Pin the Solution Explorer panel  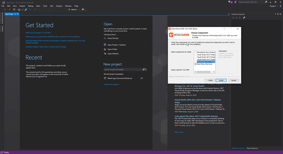pyautogui.click(x=278, y=14)
